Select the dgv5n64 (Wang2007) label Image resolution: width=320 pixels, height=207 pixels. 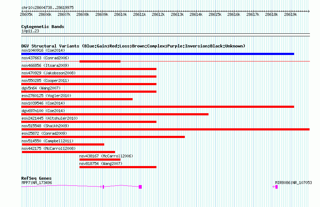41,88
